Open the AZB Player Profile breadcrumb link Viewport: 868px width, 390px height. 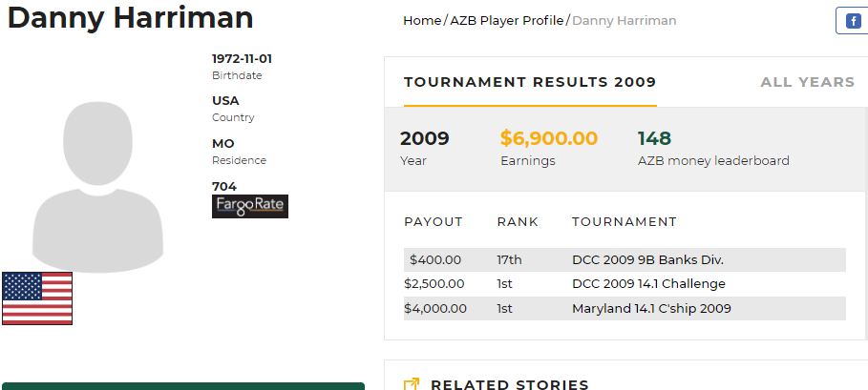[506, 20]
